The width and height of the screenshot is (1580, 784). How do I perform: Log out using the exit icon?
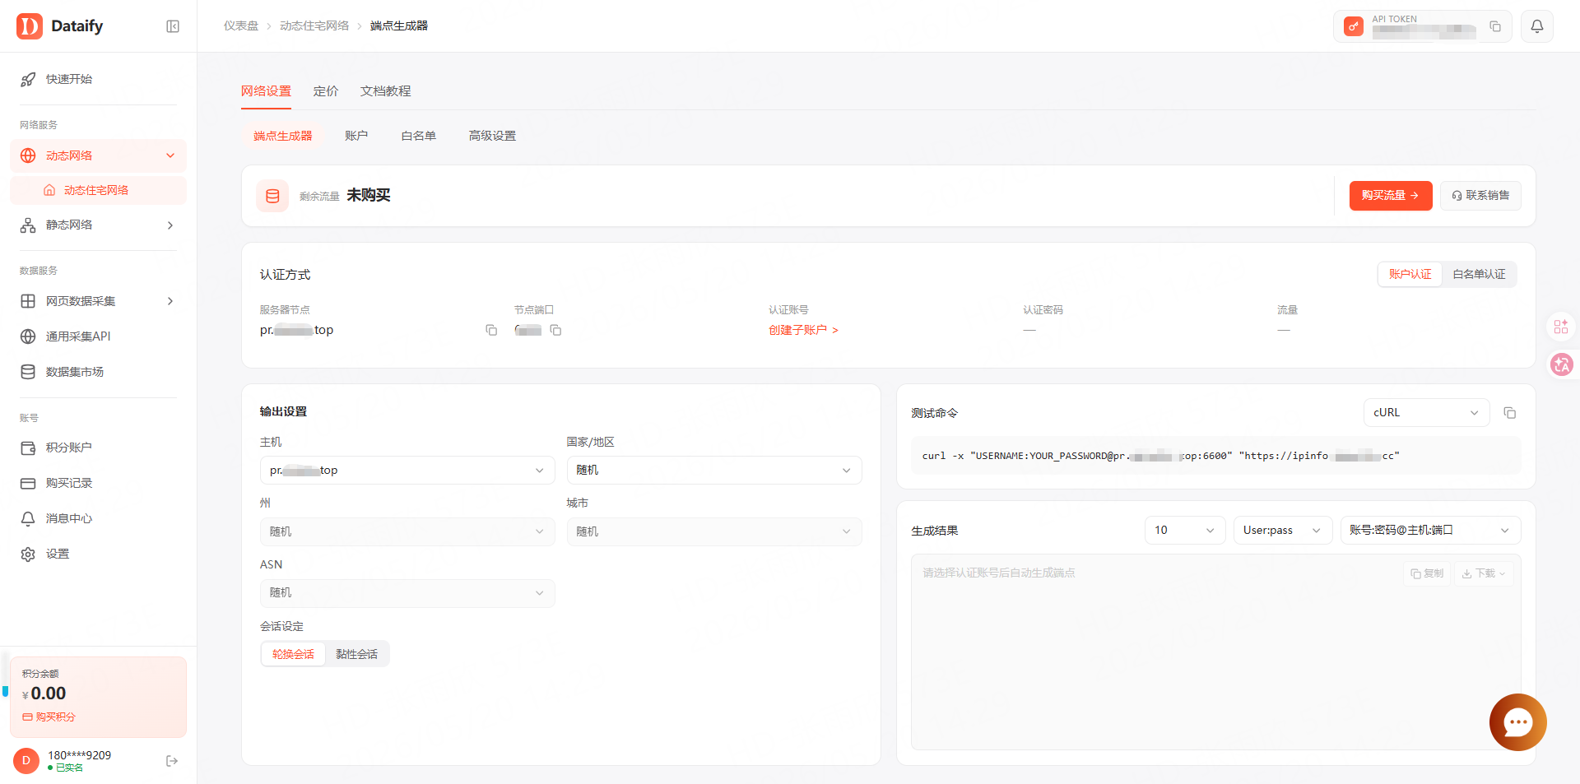[172, 761]
